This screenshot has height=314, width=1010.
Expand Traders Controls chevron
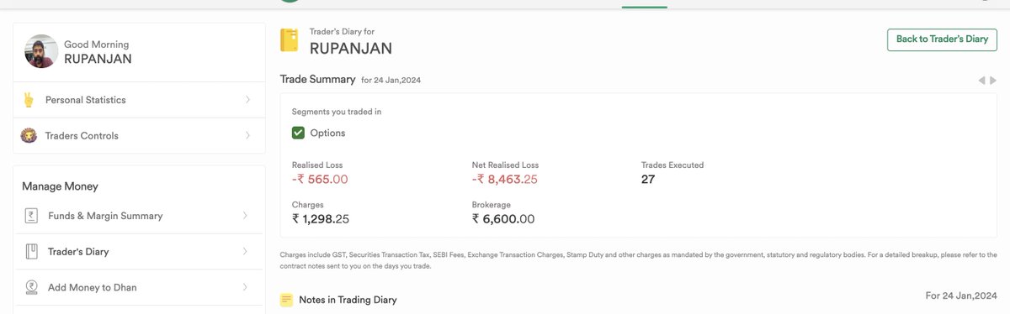click(247, 135)
